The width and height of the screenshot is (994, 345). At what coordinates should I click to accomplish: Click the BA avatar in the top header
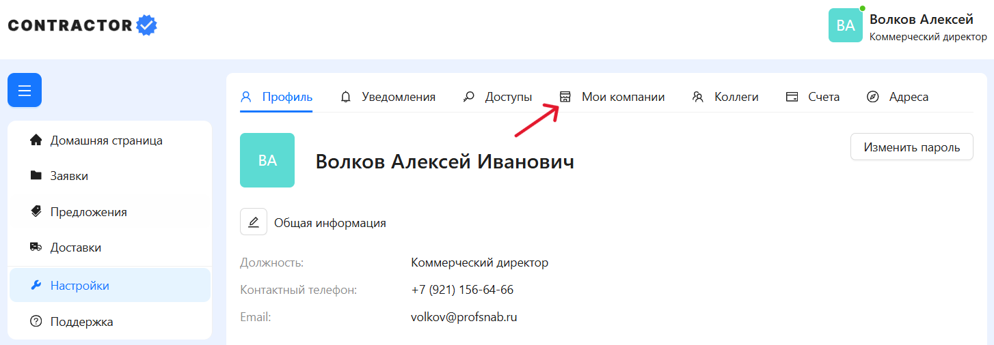(x=846, y=25)
